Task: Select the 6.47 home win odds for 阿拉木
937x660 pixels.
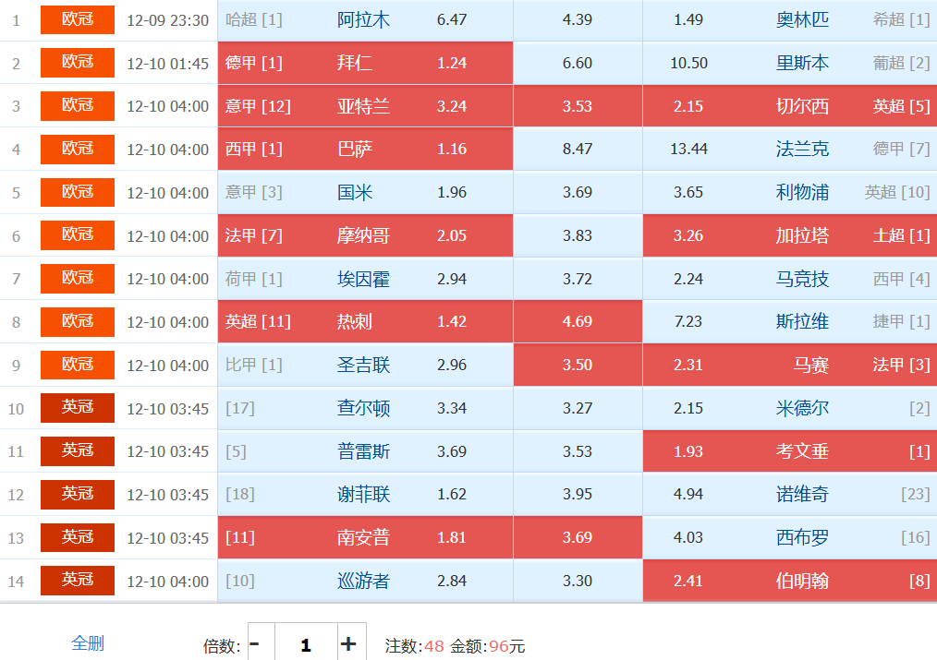Action: pos(452,19)
